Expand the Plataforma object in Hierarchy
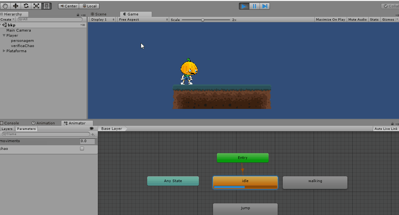 click(4, 51)
